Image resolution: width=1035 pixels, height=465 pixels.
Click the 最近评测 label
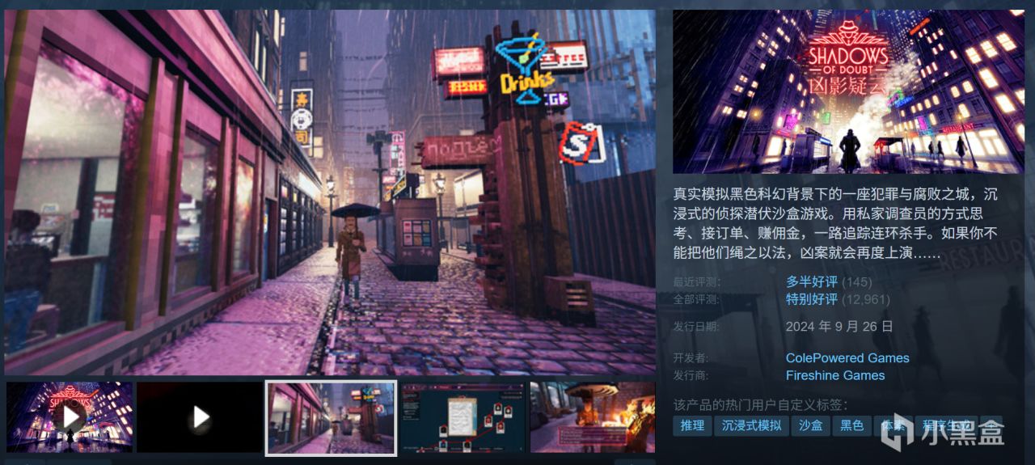pos(696,282)
